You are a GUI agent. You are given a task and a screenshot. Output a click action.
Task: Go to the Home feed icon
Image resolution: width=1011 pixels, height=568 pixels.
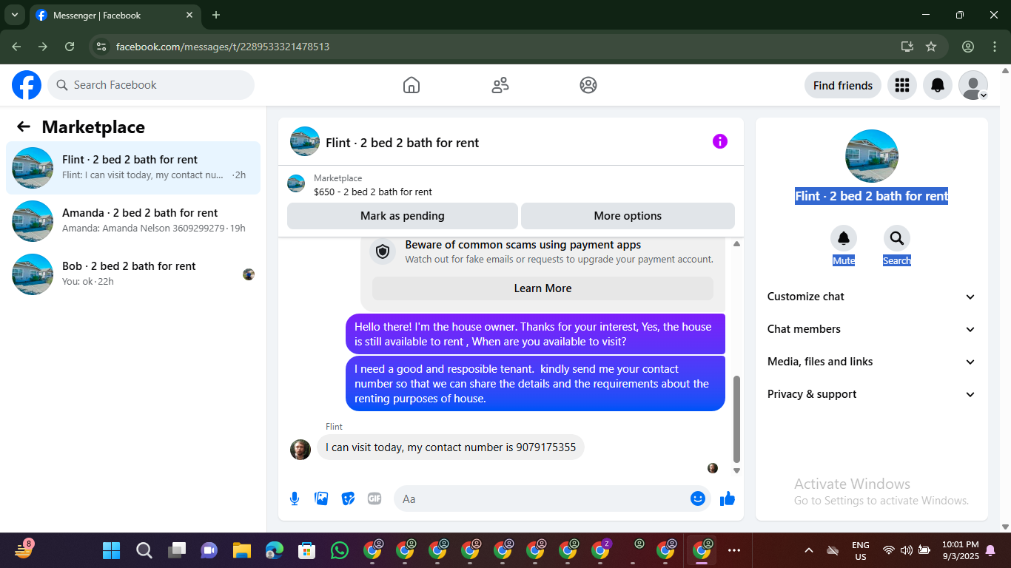point(412,85)
